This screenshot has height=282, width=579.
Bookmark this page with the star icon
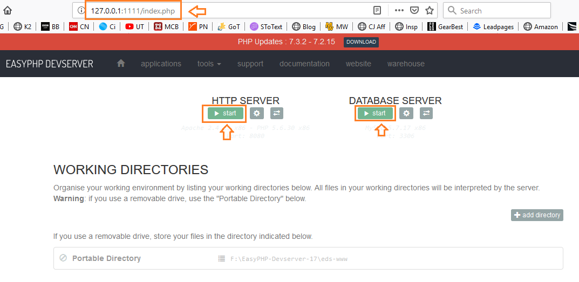pos(429,10)
